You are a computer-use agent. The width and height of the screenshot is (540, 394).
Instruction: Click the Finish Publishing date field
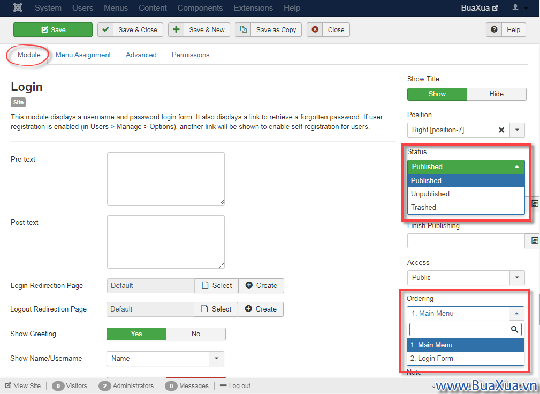[x=466, y=241]
